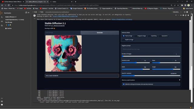Adjust the Seed slider
This screenshot has height=109, width=194.
tap(151, 76)
